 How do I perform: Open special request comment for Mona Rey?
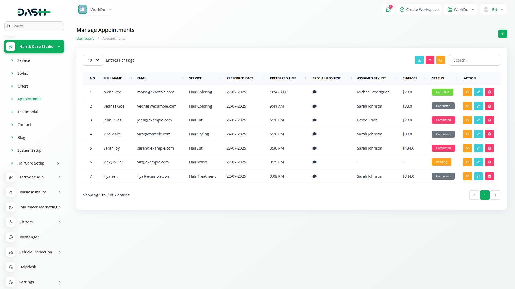click(314, 92)
